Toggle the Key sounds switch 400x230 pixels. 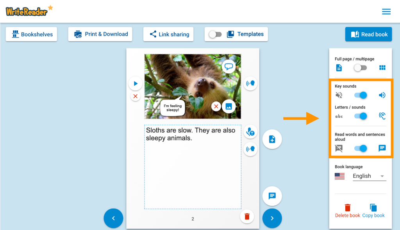click(361, 95)
